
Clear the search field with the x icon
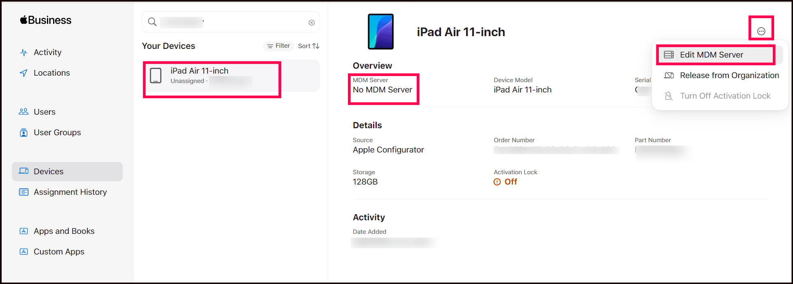(312, 23)
